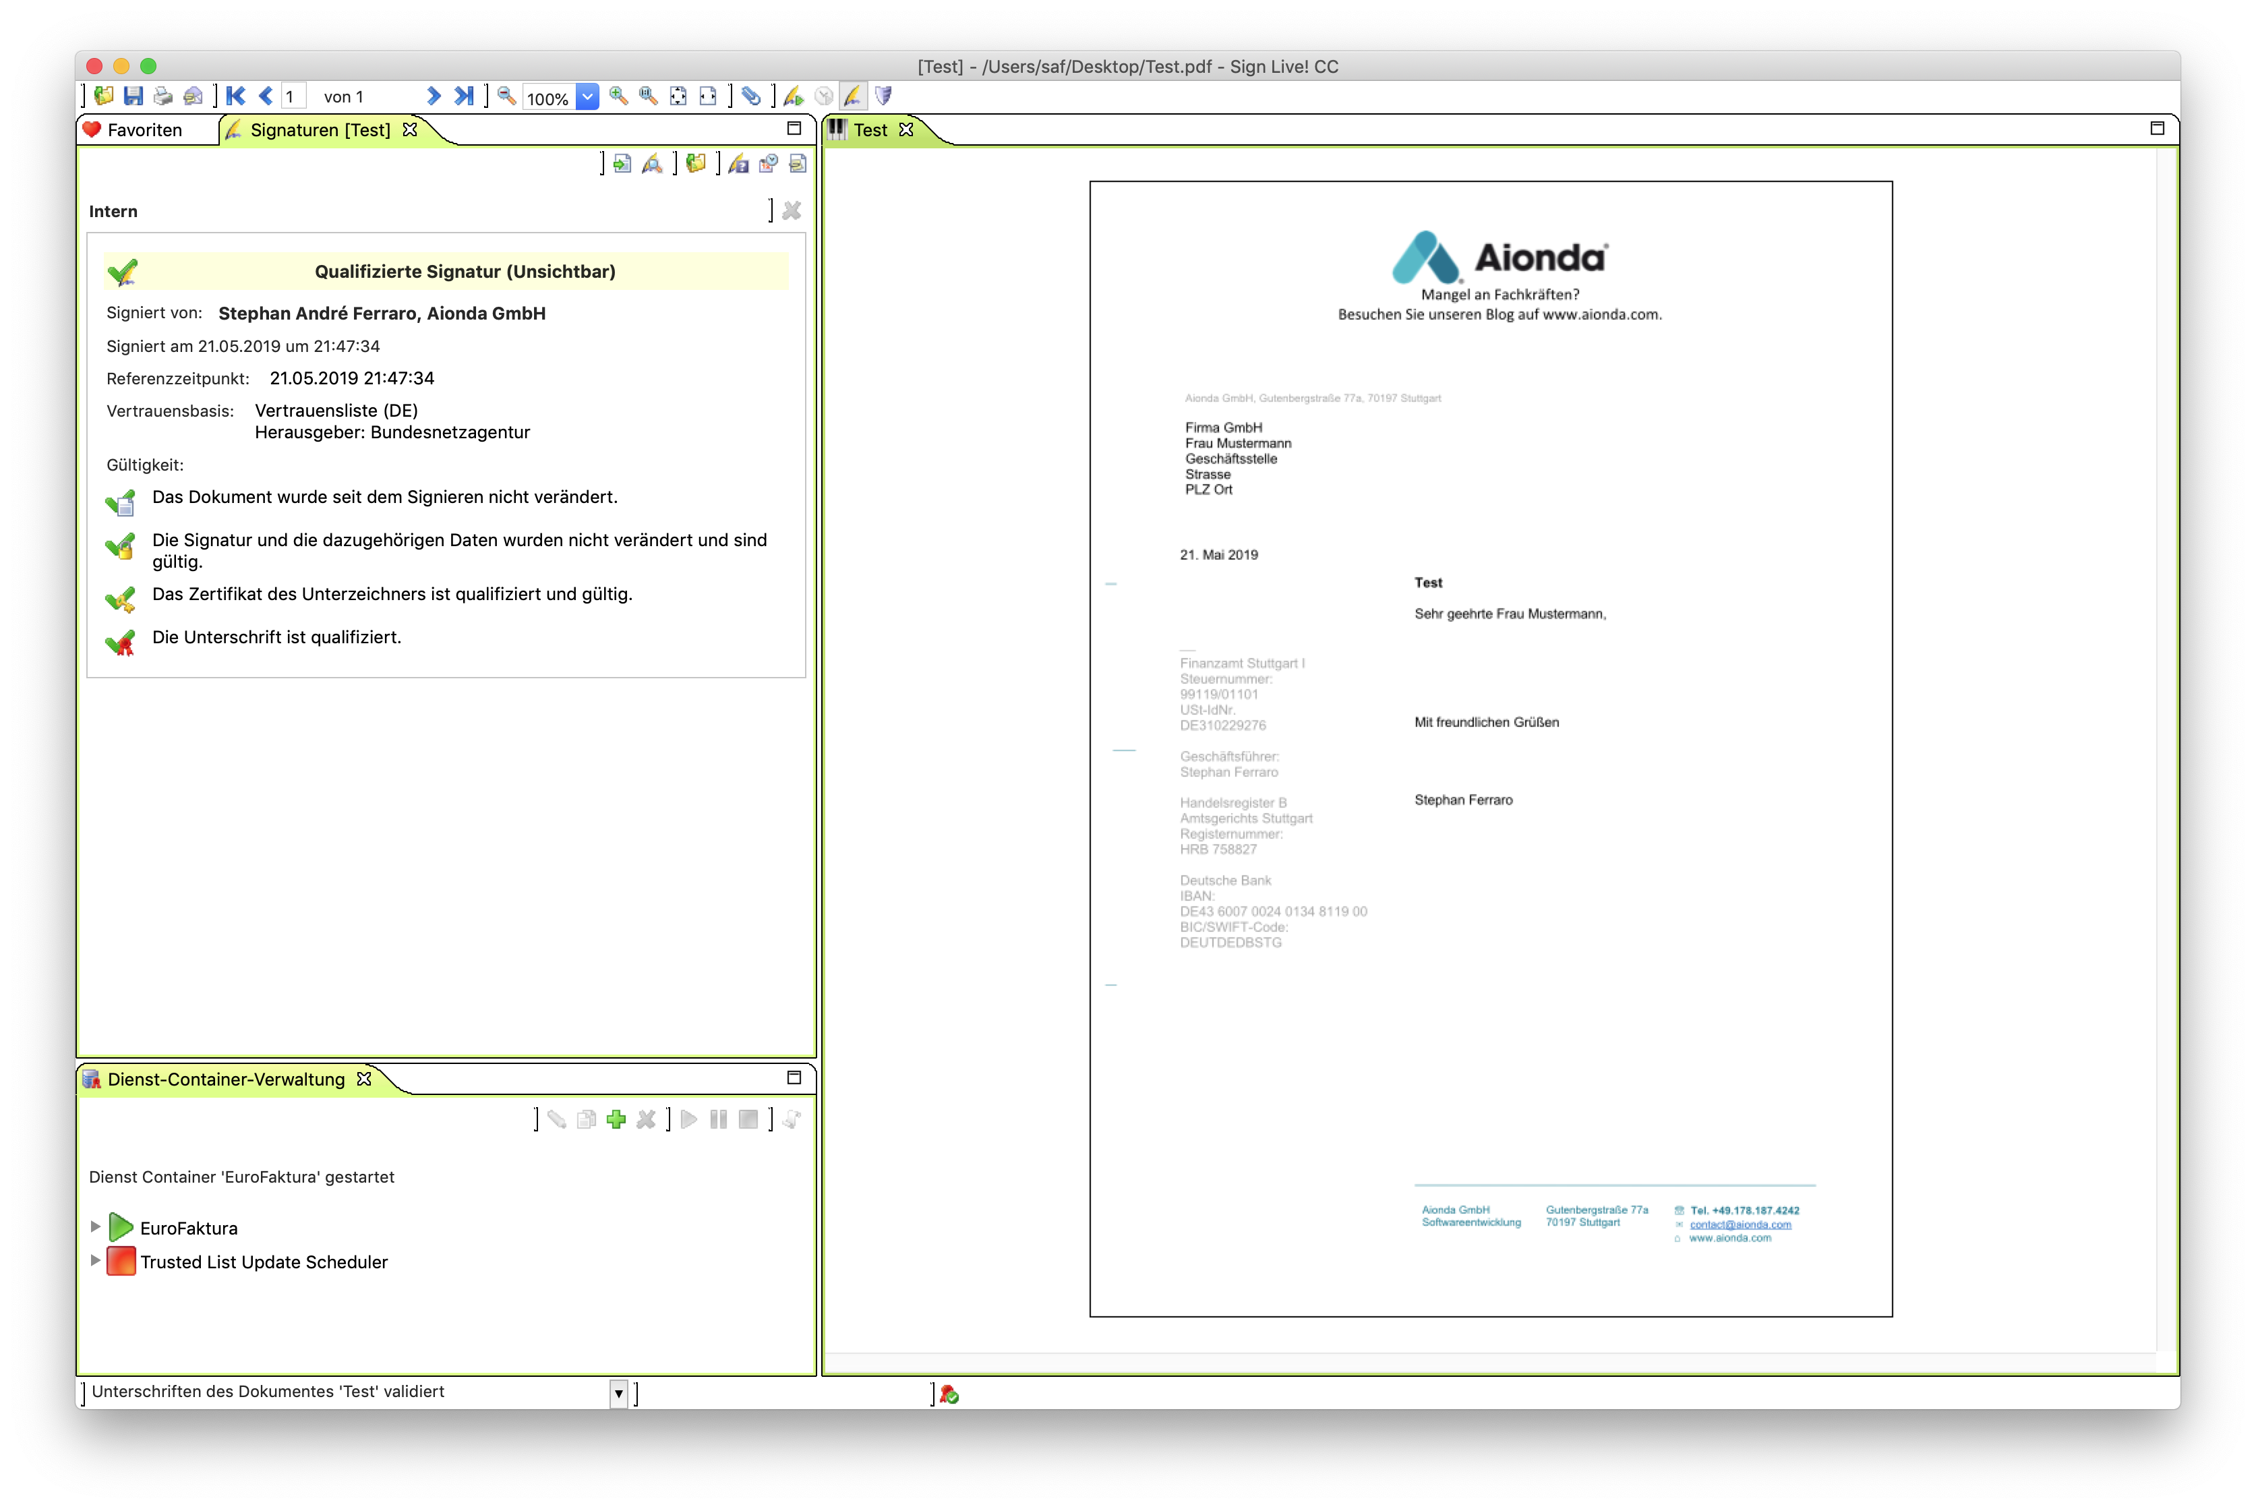The width and height of the screenshot is (2256, 1509).
Task: Fit the whole page in view
Action: (678, 96)
